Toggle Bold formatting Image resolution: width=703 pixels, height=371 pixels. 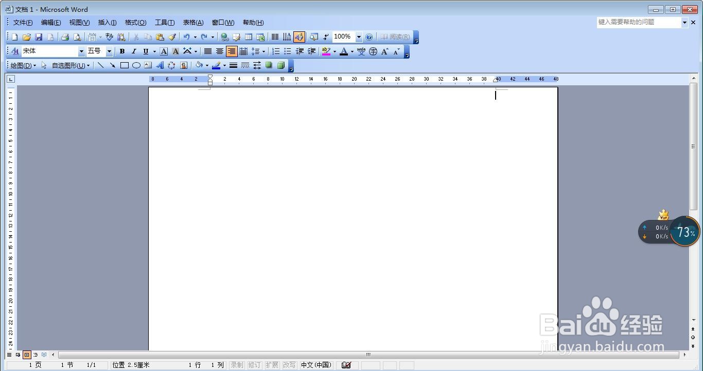tap(122, 51)
